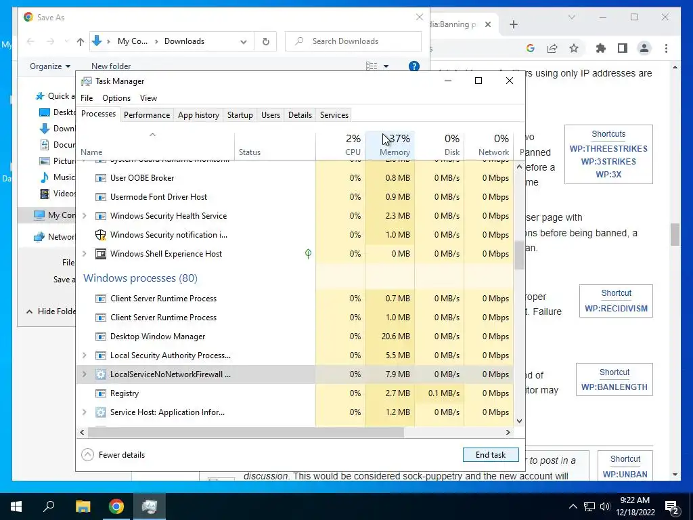Click the Task Manager vertical scrollbar thumb
Viewport: 693px width, 520px height.
point(519,255)
